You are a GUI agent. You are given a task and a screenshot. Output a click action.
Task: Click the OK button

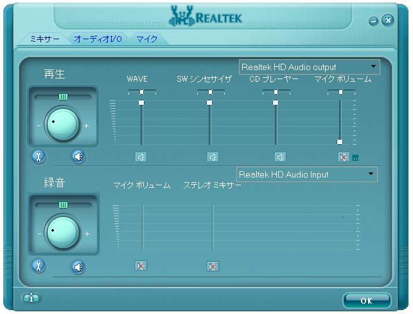point(367,300)
